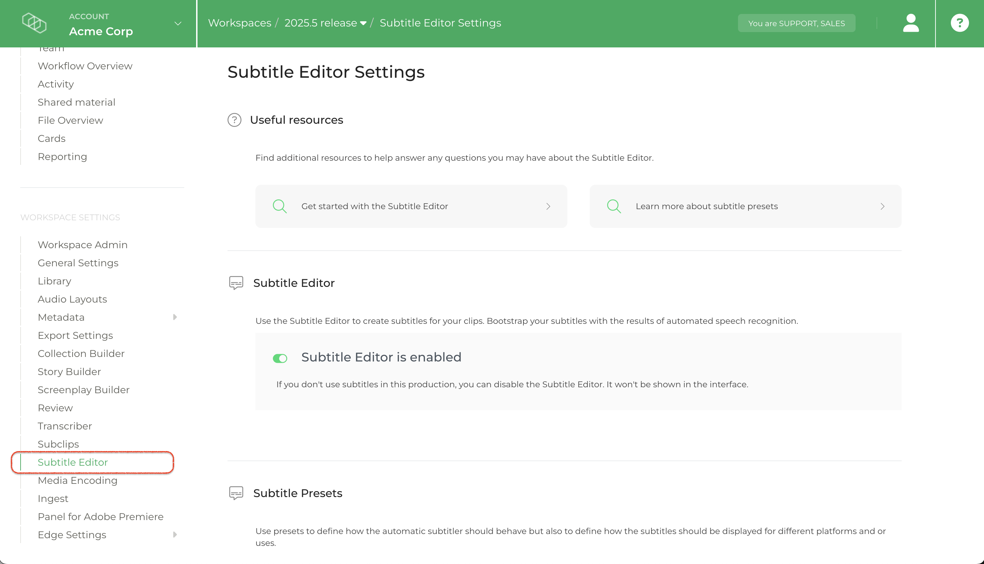Click the Workspaces breadcrumb link
This screenshot has width=984, height=564.
click(x=240, y=23)
